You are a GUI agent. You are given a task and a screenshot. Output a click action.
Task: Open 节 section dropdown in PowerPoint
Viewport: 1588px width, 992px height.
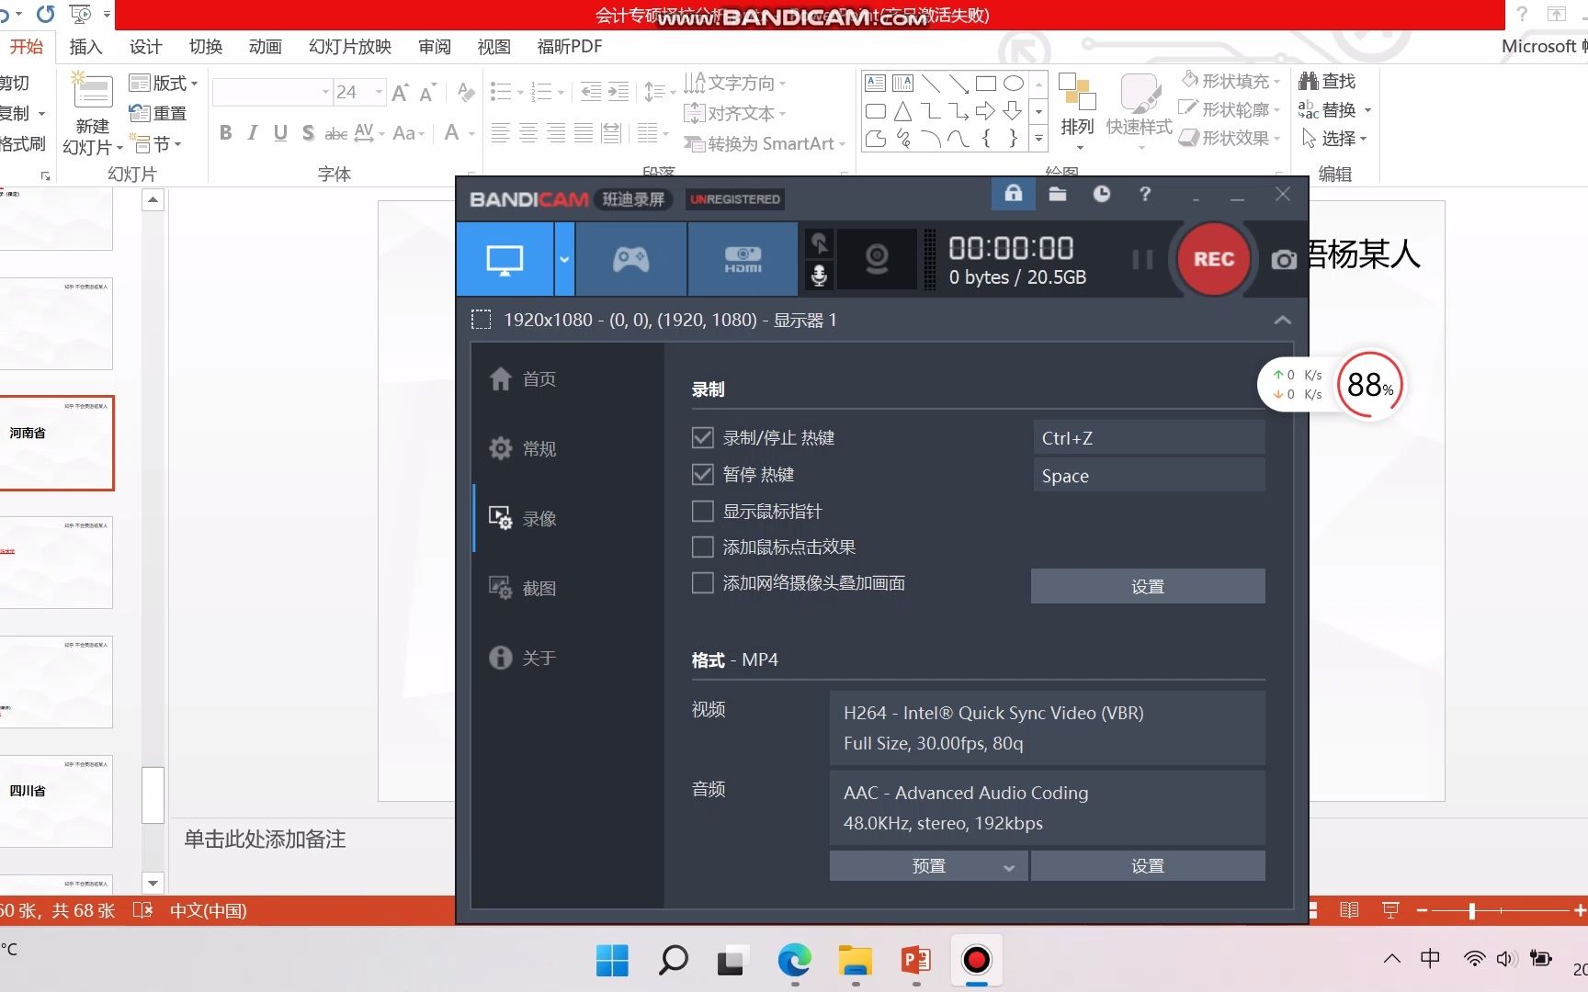coord(157,143)
